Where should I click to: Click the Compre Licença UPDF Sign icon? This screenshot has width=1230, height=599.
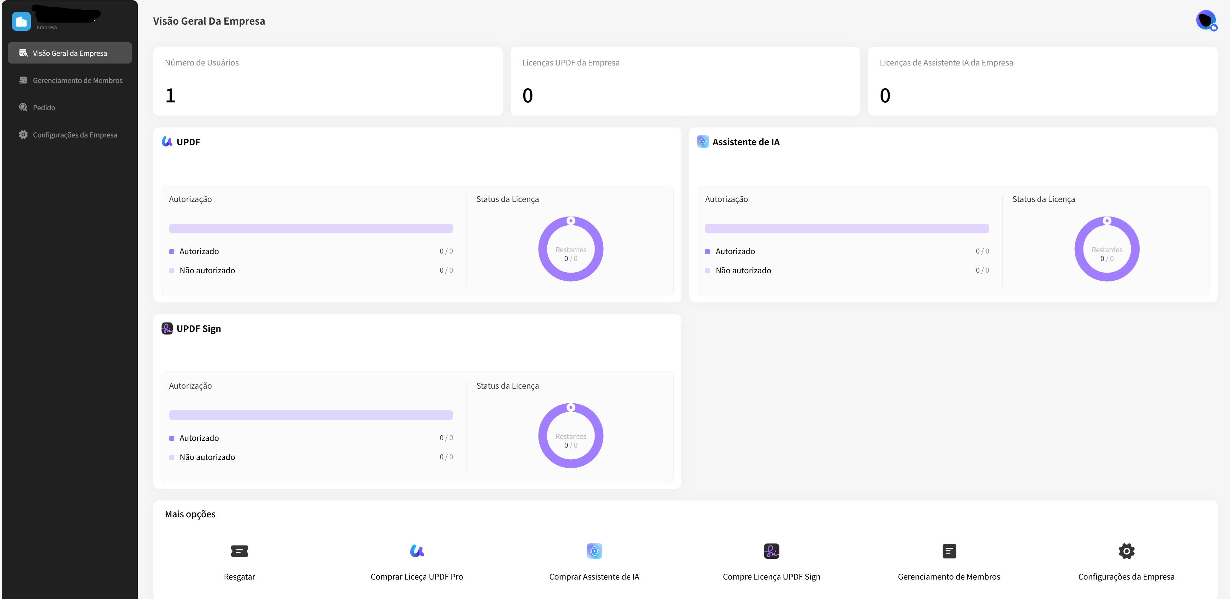coord(771,551)
